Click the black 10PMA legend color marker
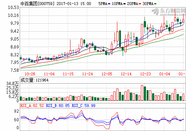Screen dimensions: 186x131 click(124, 4)
